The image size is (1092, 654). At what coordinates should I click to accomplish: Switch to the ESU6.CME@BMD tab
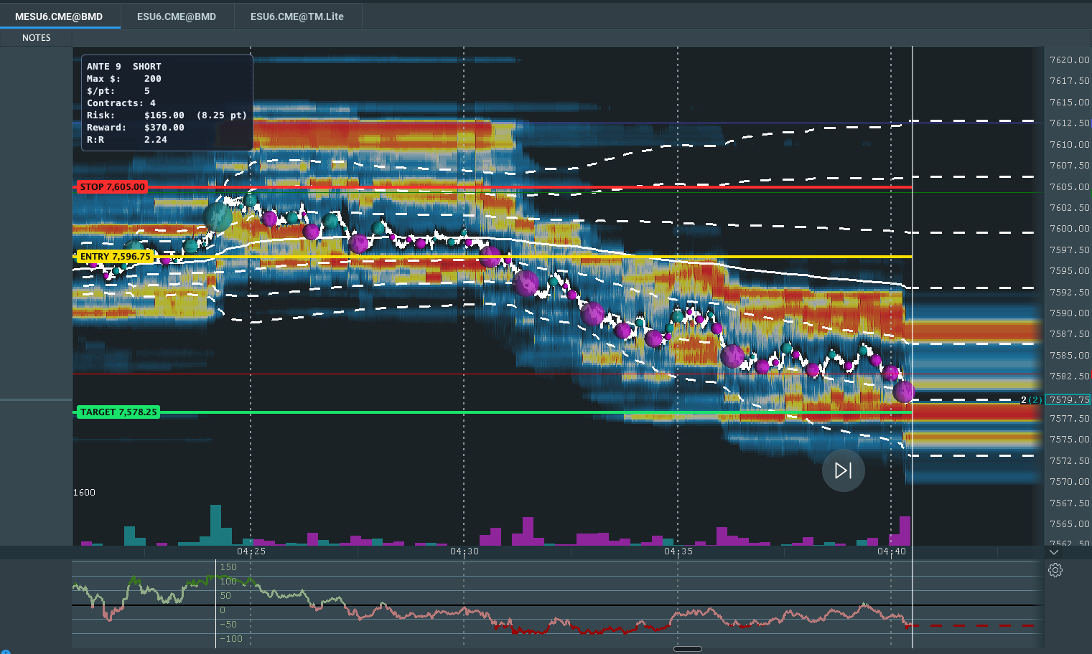177,16
